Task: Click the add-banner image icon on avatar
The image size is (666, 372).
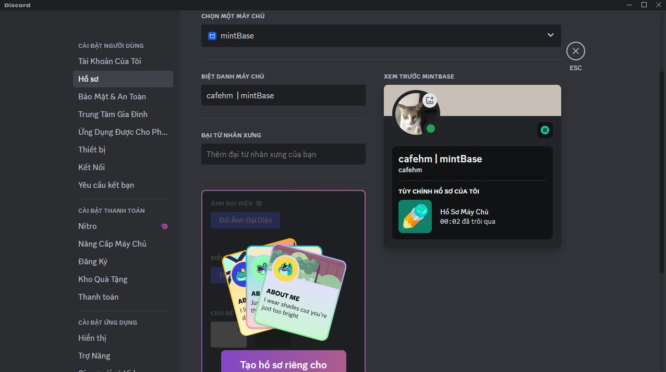Action: [430, 100]
